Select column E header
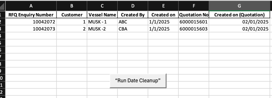This screenshot has height=98, width=272. click(163, 6)
